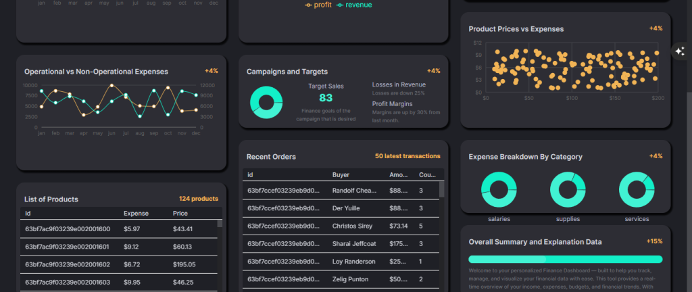Toggle the profit legend series
Image resolution: width=692 pixels, height=292 pixels.
(x=319, y=5)
